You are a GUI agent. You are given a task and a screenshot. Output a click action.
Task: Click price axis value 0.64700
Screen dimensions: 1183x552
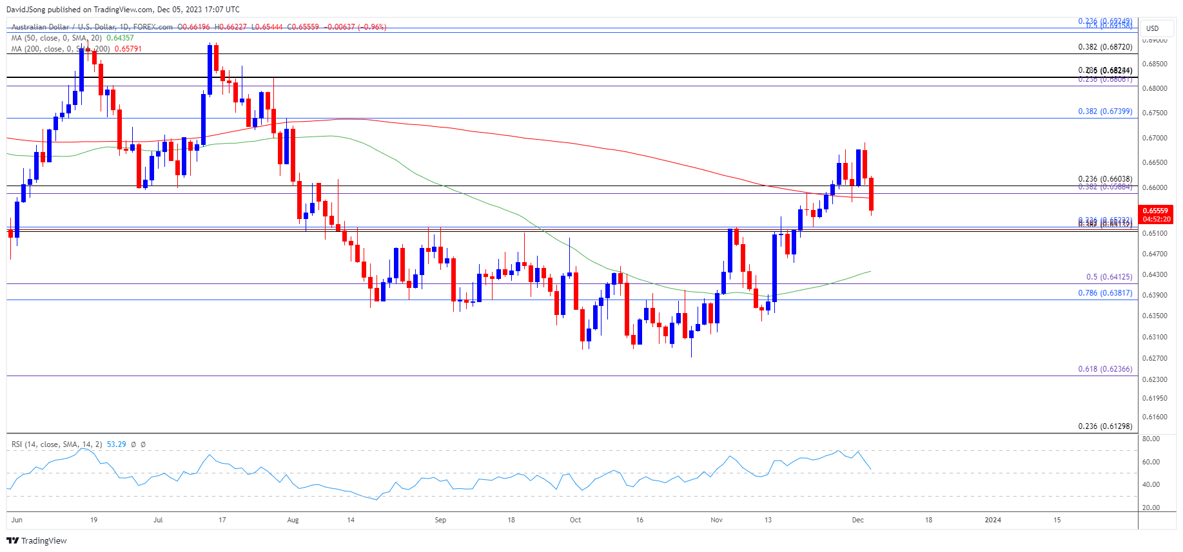[1155, 254]
